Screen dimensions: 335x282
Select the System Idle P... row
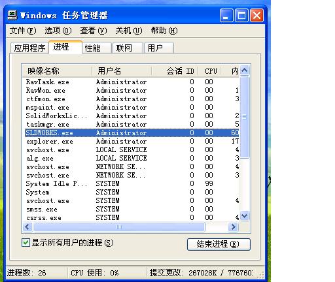[x=132, y=183]
